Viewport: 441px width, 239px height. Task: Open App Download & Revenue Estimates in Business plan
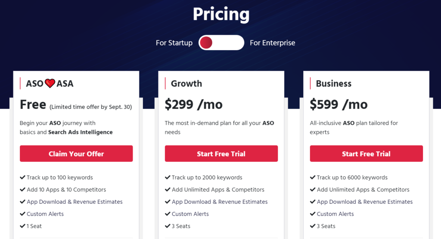(x=365, y=202)
